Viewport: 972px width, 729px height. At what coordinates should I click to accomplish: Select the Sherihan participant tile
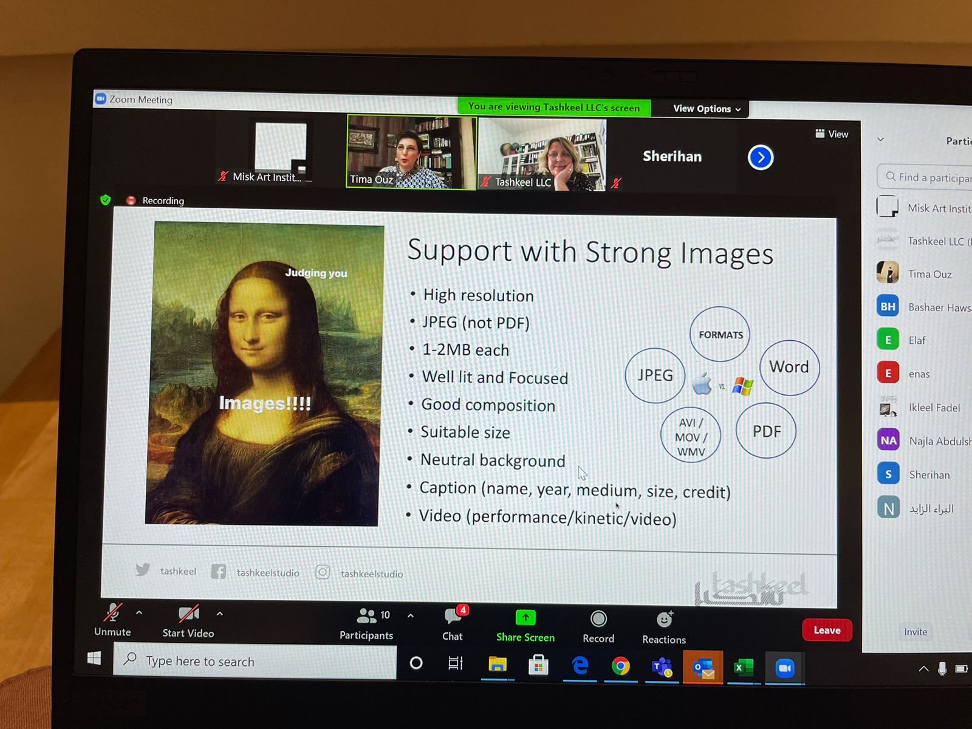[x=672, y=157]
